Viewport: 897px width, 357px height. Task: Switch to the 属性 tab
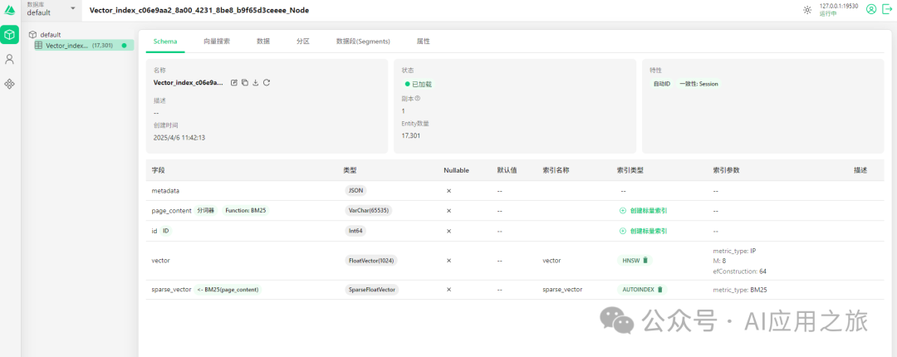[x=424, y=42]
